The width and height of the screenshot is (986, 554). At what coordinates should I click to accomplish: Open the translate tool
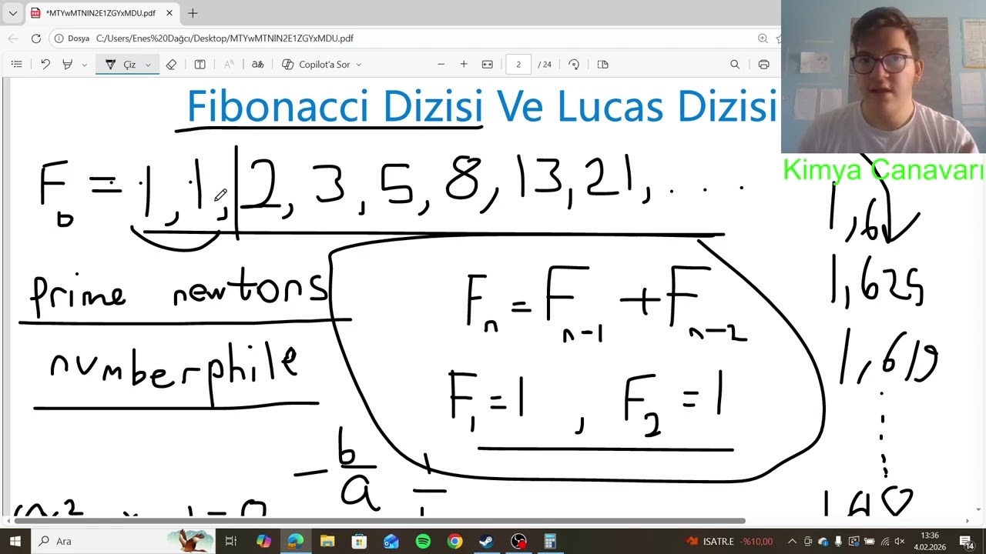click(x=258, y=65)
